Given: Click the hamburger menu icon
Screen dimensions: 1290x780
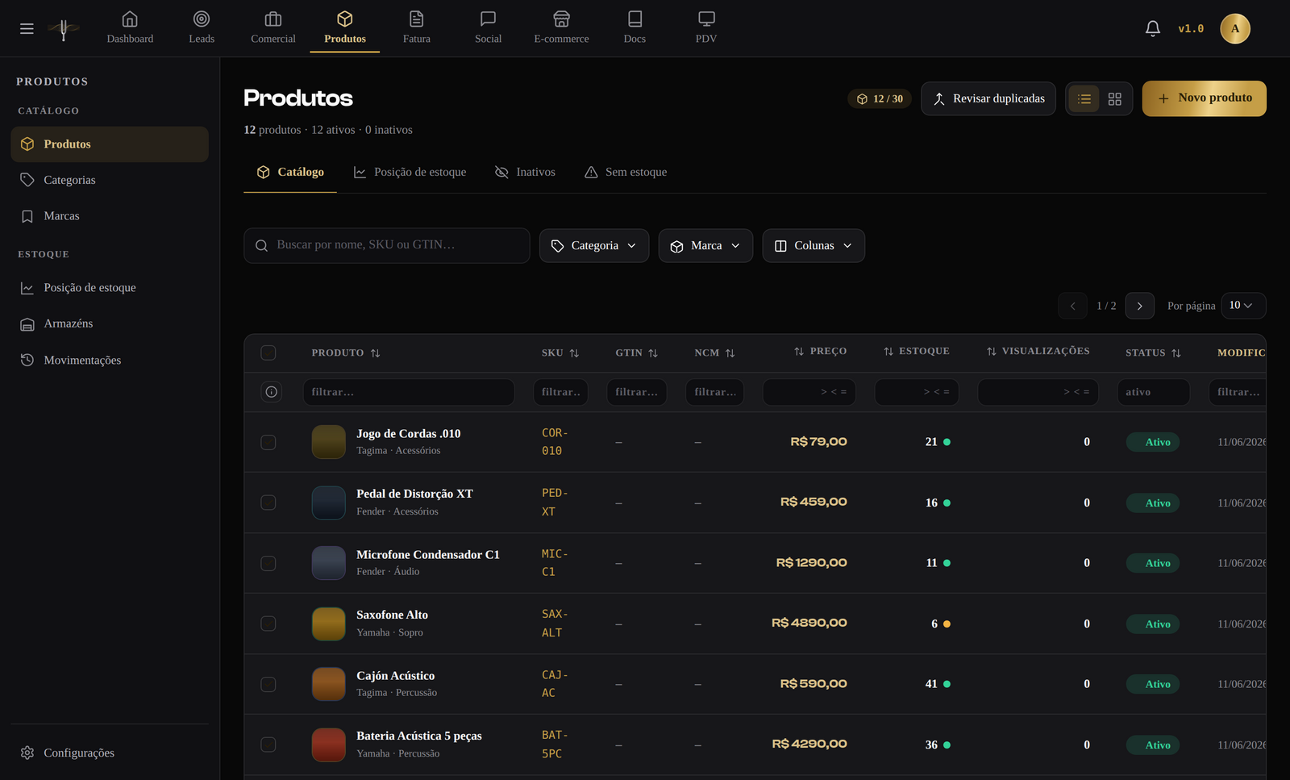Looking at the screenshot, I should (x=27, y=29).
